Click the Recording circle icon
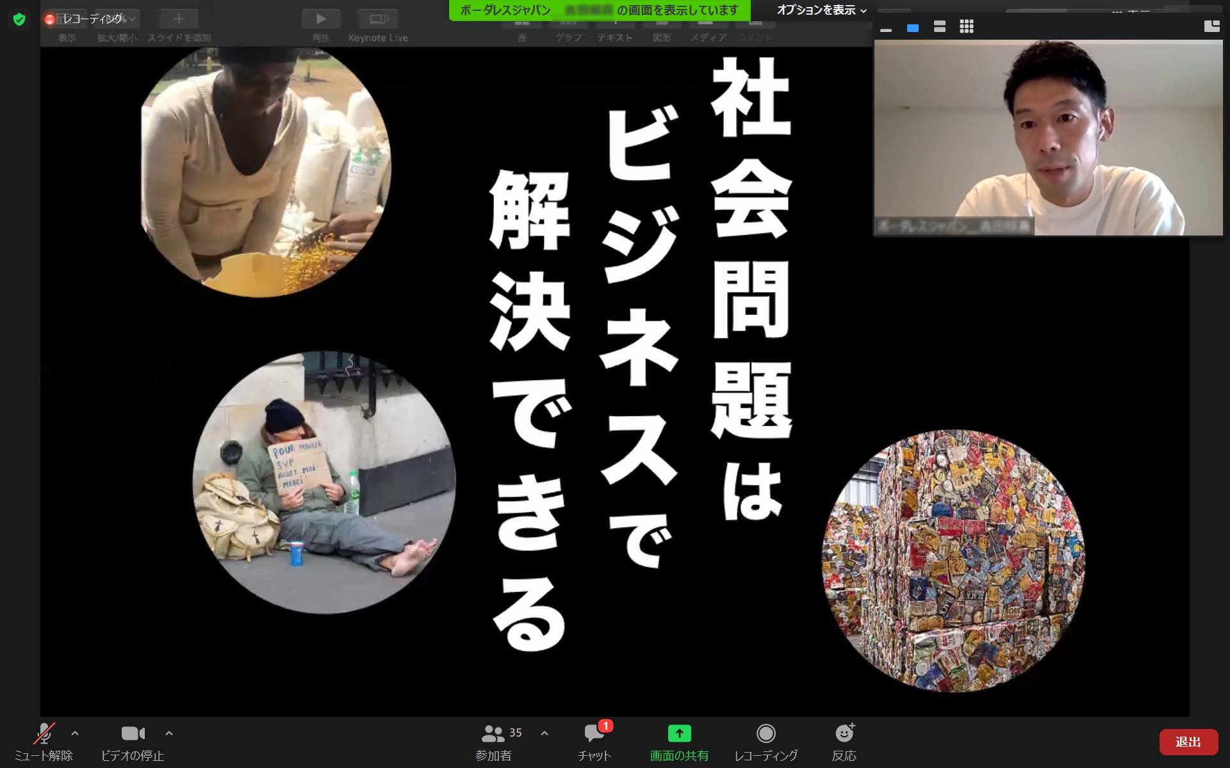Screen dimensions: 1230x768 [766, 733]
